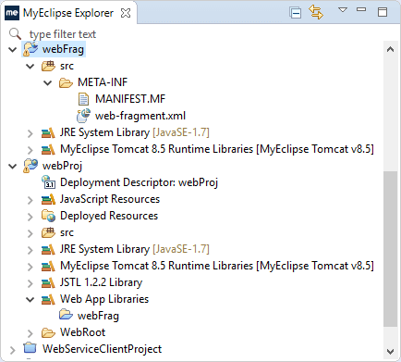Collapse the Web App Libraries node
This screenshot has height=362, width=401.
pyautogui.click(x=30, y=299)
